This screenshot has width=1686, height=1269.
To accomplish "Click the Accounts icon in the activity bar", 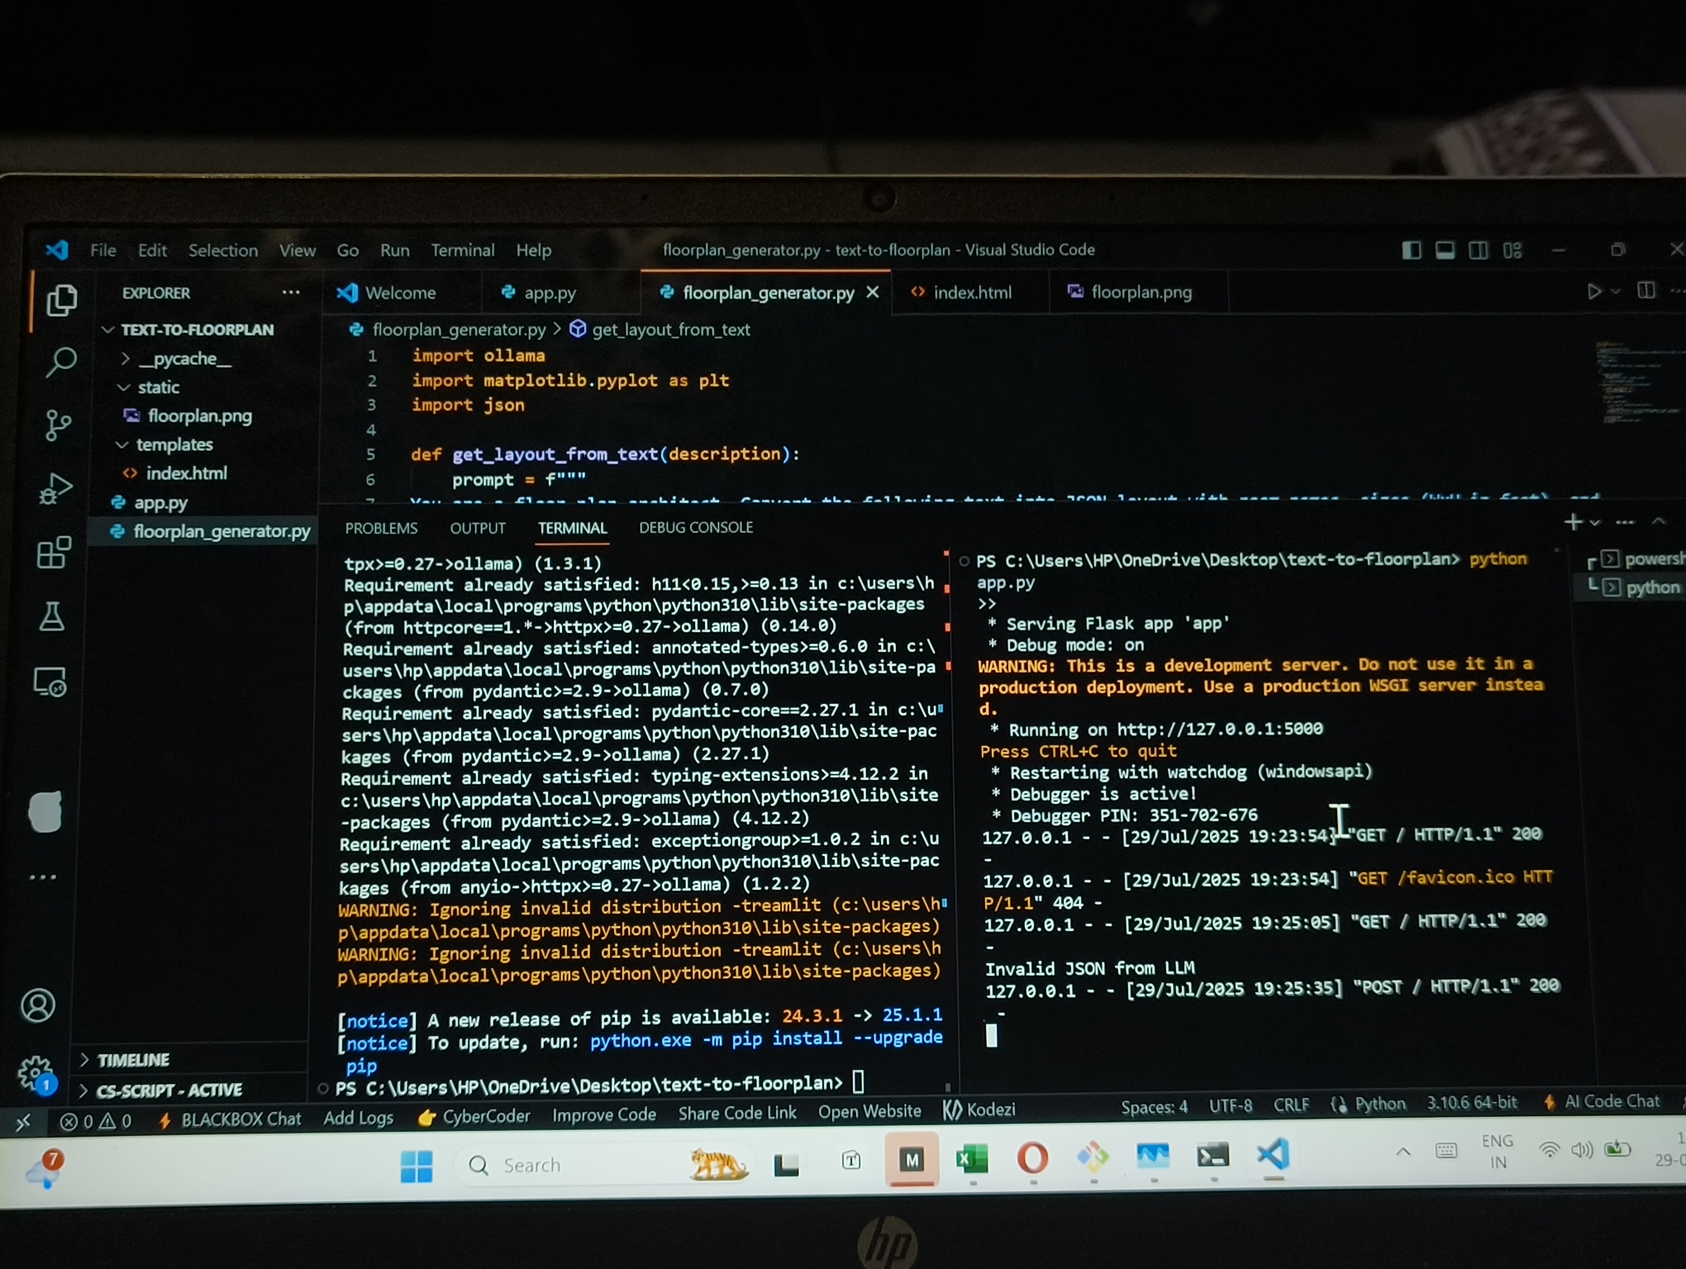I will point(38,1005).
